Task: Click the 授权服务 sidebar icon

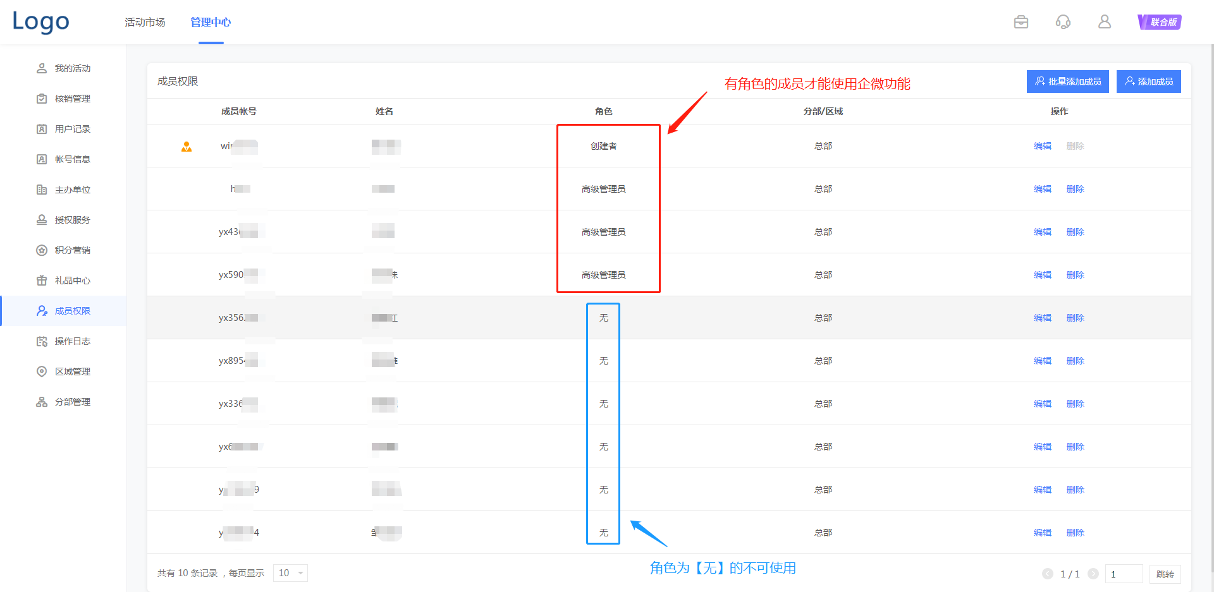Action: [x=42, y=220]
